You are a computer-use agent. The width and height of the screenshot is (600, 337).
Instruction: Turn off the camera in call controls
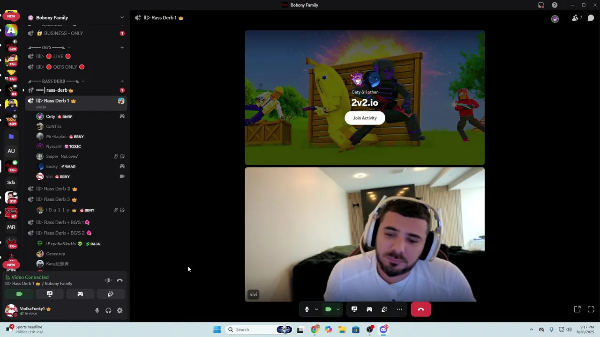coord(328,309)
